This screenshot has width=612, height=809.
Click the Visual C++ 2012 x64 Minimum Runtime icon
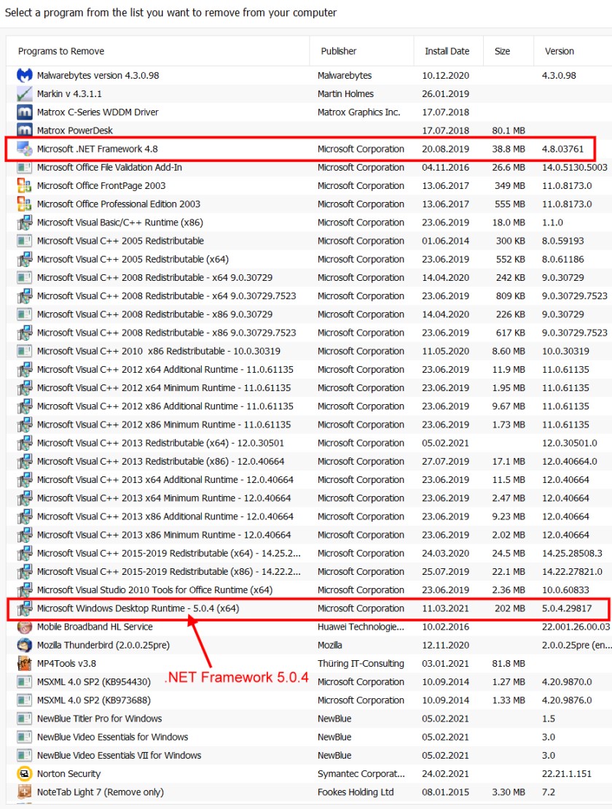click(24, 388)
